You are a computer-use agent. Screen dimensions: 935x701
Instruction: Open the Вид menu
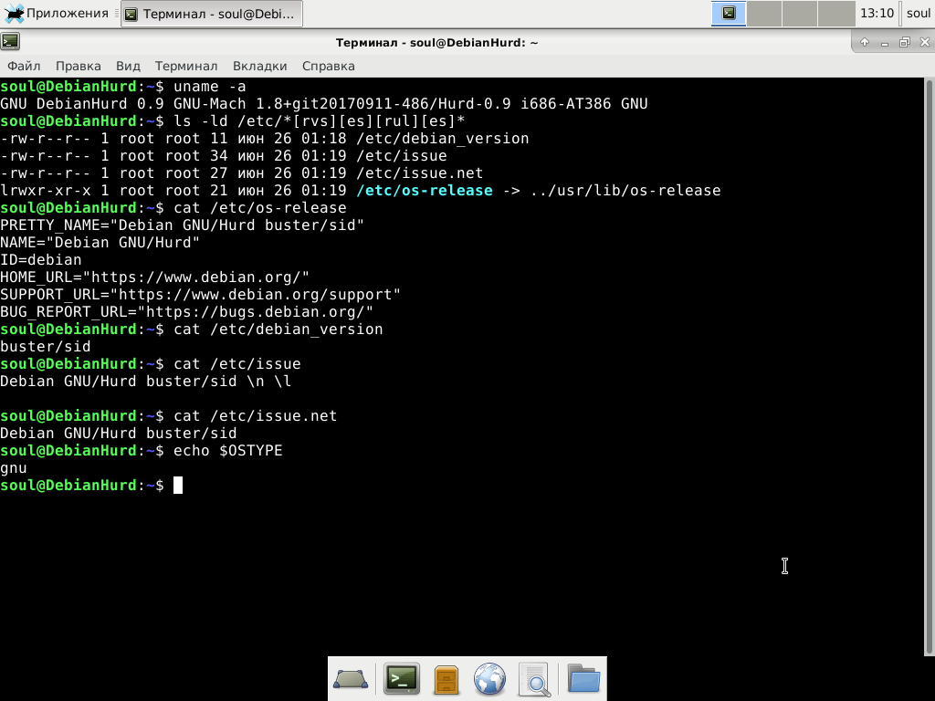pyautogui.click(x=128, y=66)
